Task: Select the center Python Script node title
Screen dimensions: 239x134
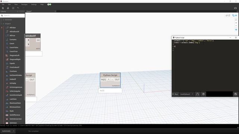Action: (110, 75)
